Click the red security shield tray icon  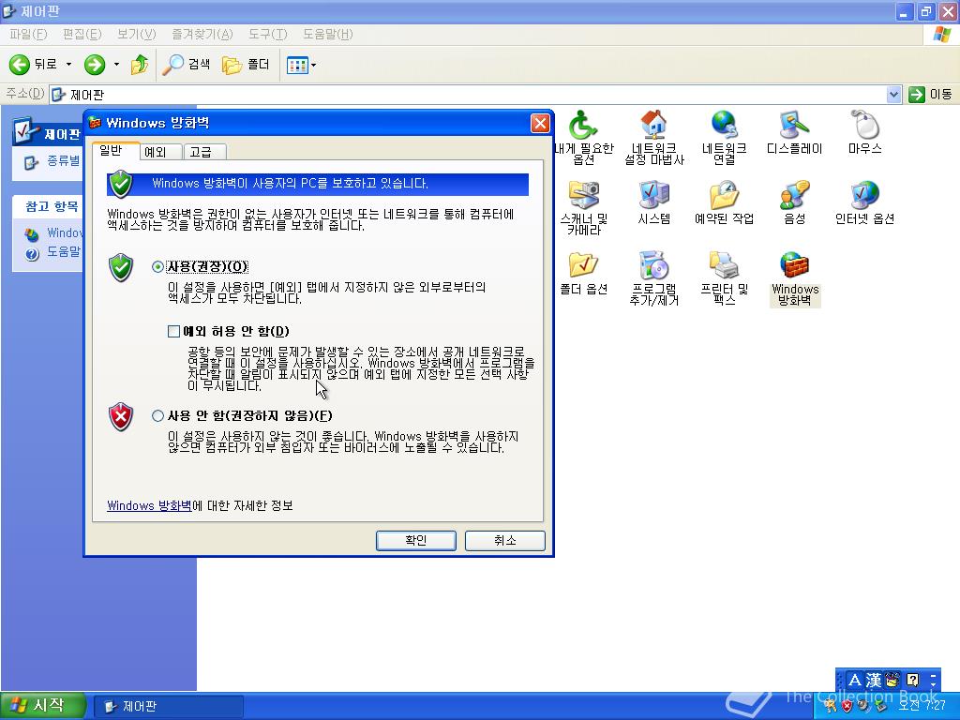point(847,706)
